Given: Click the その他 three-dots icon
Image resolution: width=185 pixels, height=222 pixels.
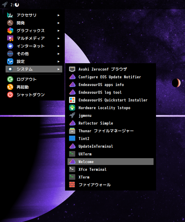Looking at the screenshot, I should [x=10, y=54].
